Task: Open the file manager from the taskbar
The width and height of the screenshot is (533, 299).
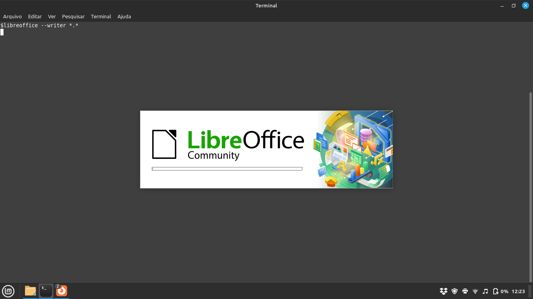Action: tap(30, 291)
